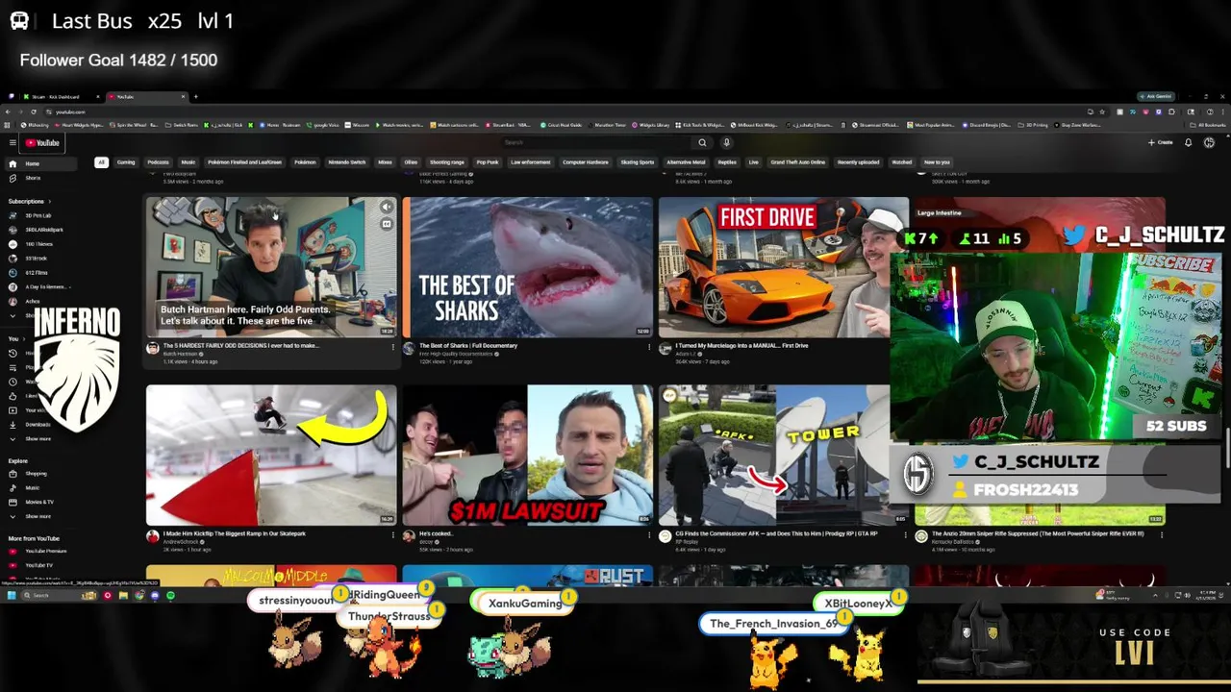Open the $1M Lawsuit video thumbnail
The image size is (1231, 692).
[x=527, y=455]
